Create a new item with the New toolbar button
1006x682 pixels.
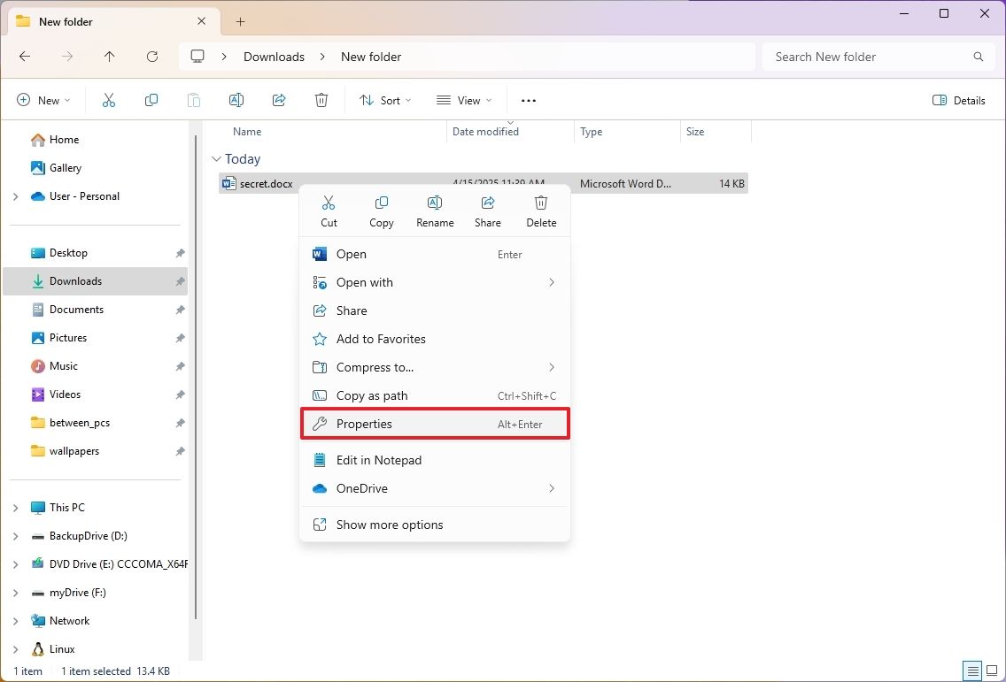[x=43, y=100]
